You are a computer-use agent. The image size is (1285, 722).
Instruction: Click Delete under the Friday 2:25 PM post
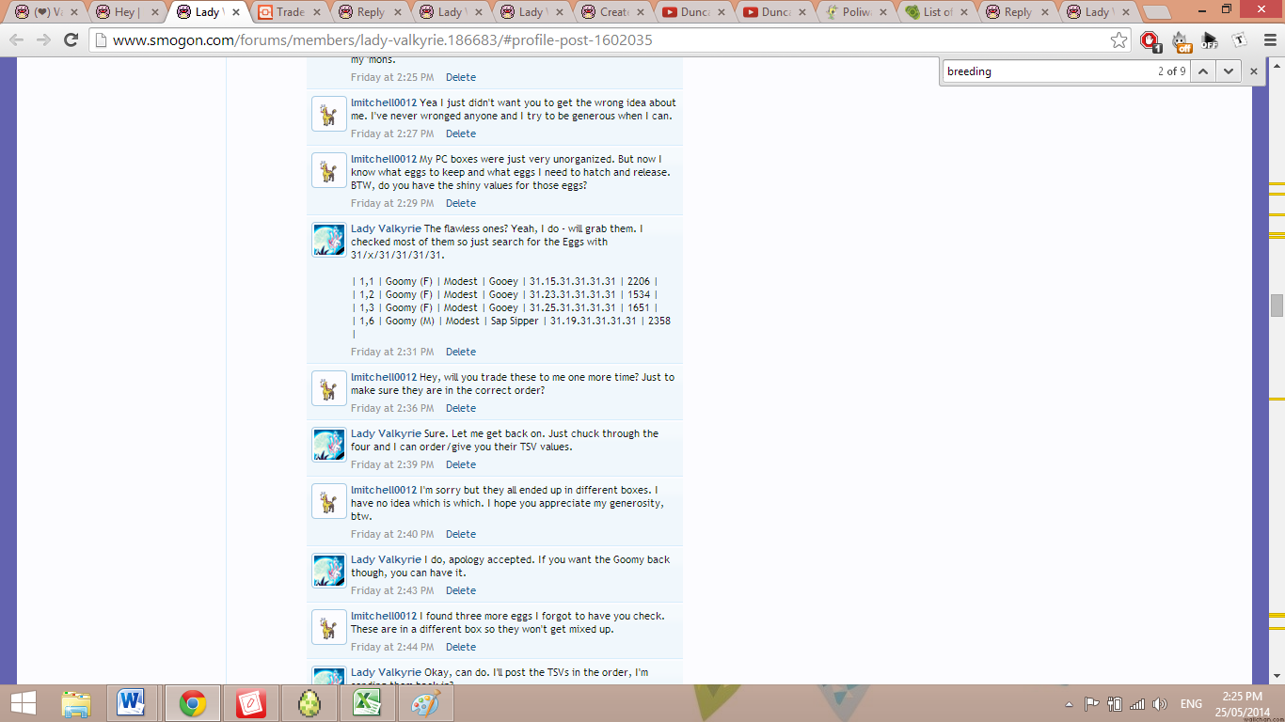coord(460,77)
